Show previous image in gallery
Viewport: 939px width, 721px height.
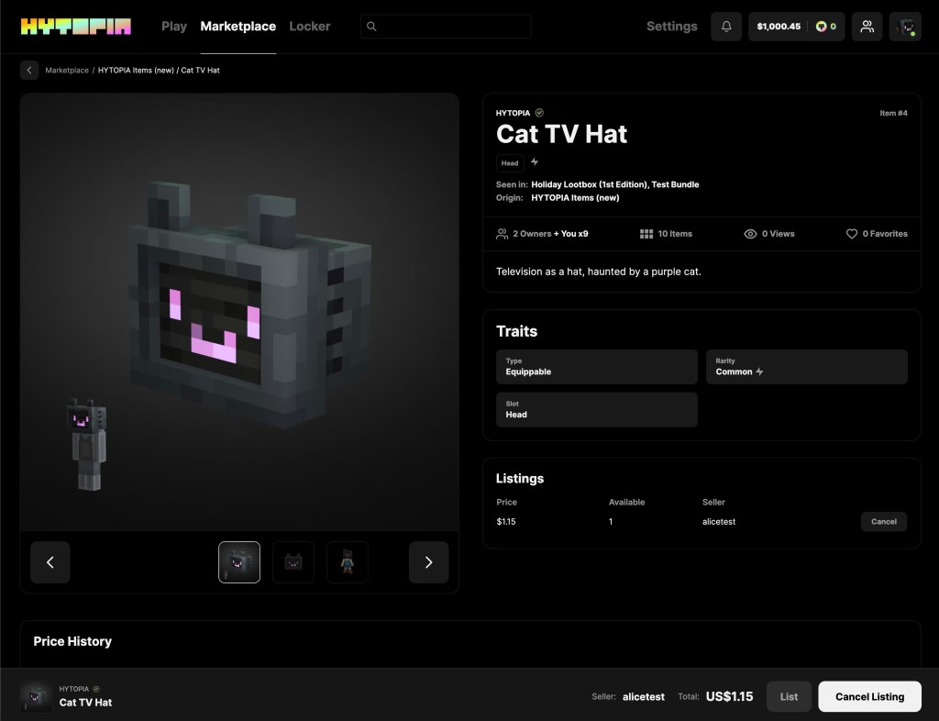pos(50,562)
